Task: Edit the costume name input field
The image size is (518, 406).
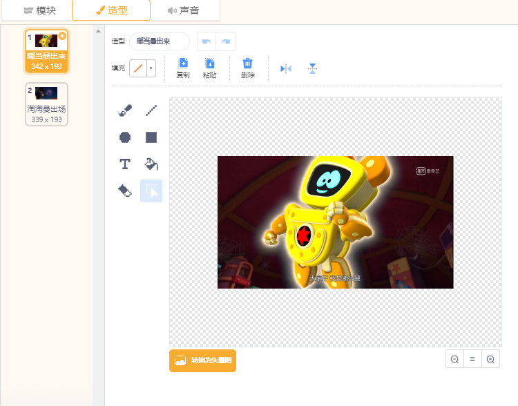Action: coord(160,41)
